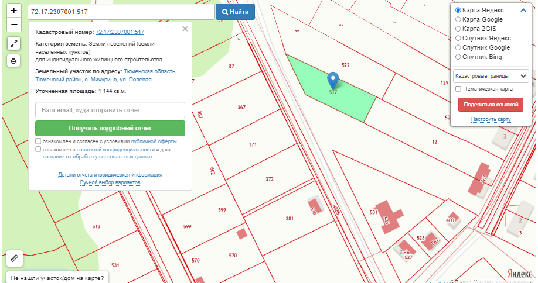The height and width of the screenshot is (283, 538).
Task: Click parcel label 522 on map
Action: coord(346,65)
